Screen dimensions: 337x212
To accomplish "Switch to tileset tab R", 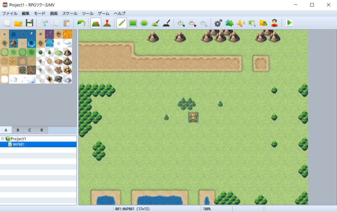I will tap(41, 130).
